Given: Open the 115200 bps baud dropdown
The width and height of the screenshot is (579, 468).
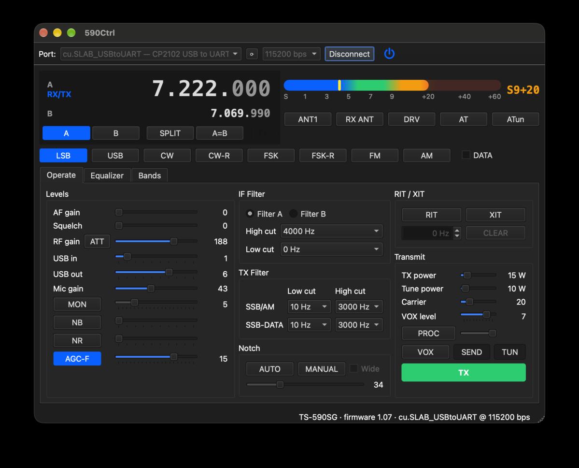Looking at the screenshot, I should (x=291, y=54).
